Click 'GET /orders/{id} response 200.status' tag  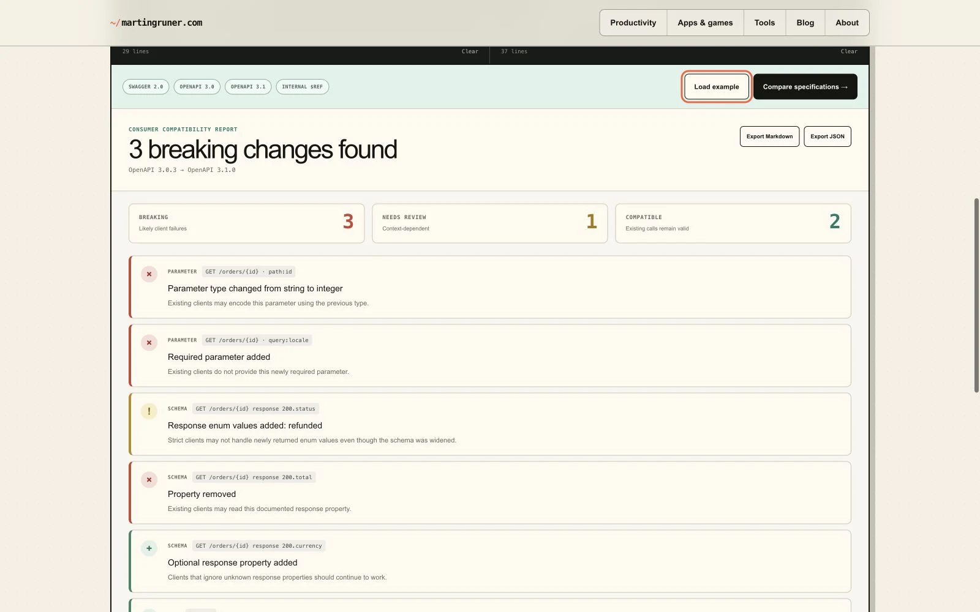coord(255,409)
